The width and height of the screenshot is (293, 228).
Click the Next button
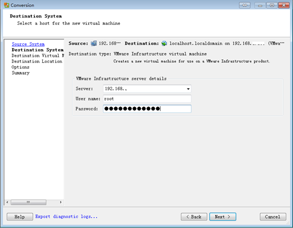[x=223, y=217]
